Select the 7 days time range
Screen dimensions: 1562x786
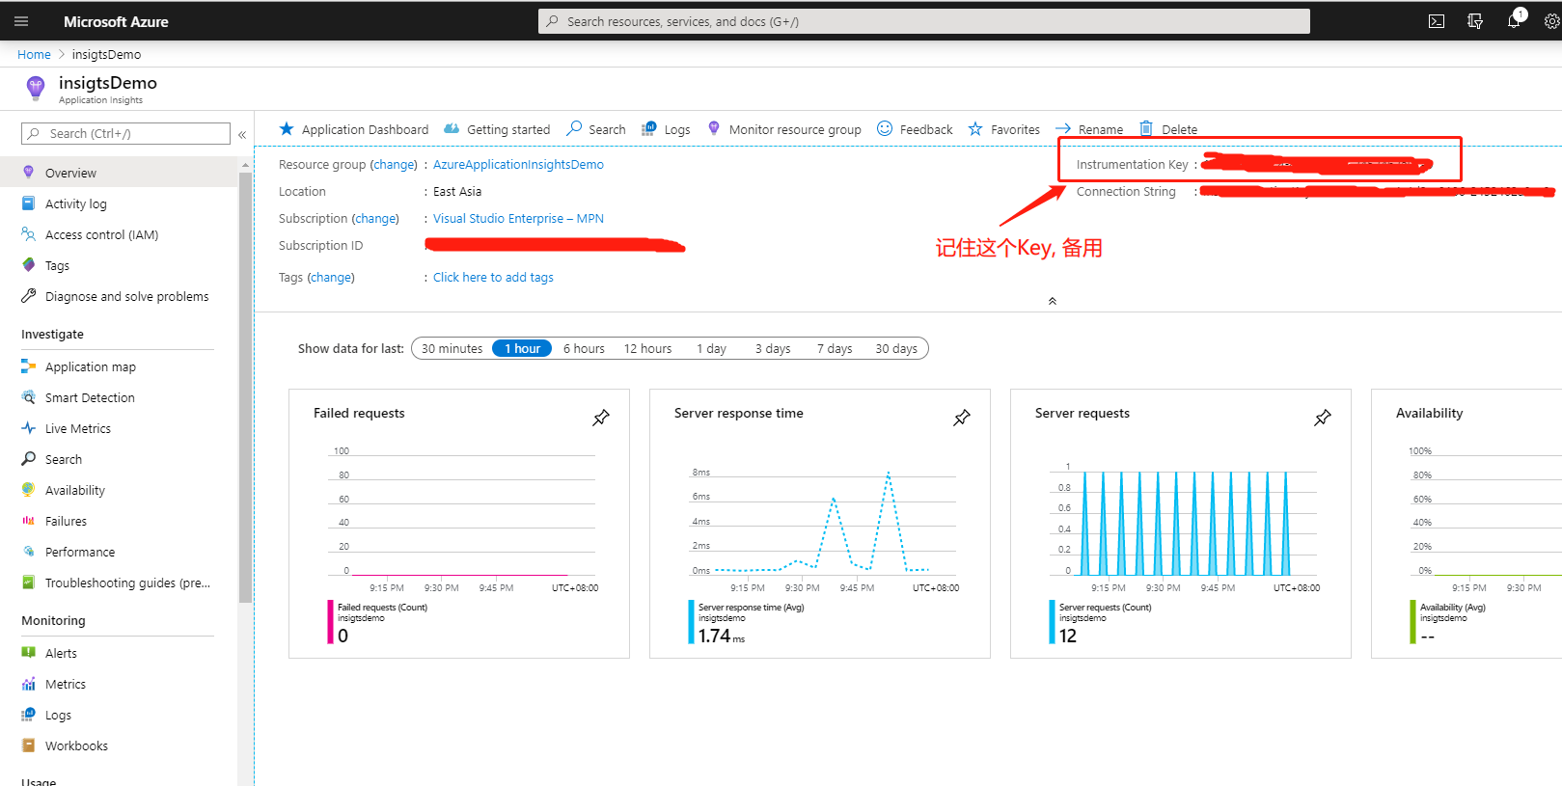[835, 348]
